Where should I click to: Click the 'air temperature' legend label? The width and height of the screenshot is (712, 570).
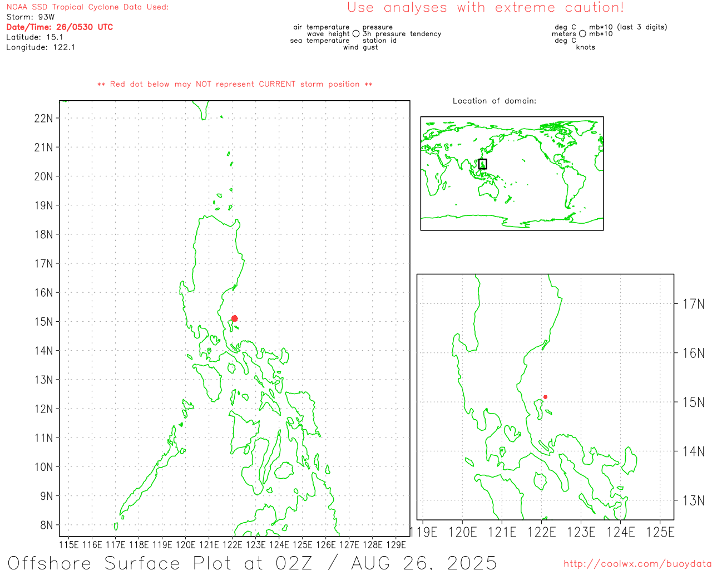322,27
